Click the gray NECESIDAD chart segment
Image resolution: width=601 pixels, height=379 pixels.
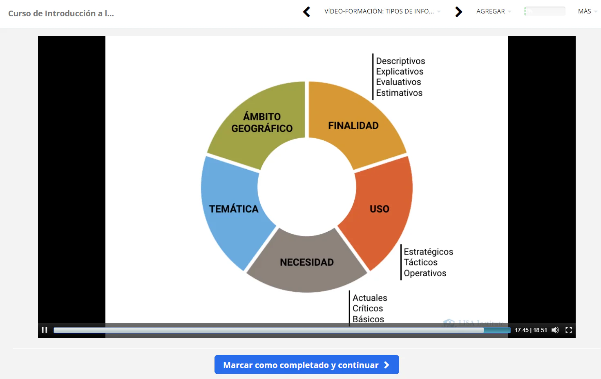coord(307,262)
